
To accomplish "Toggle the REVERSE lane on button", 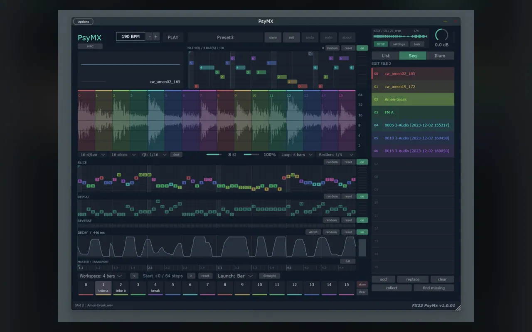I will pos(362,220).
